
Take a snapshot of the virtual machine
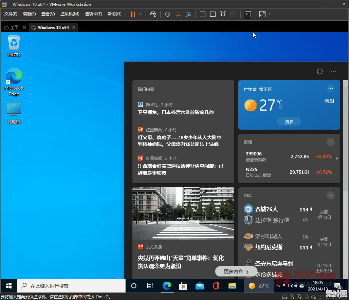point(167,14)
